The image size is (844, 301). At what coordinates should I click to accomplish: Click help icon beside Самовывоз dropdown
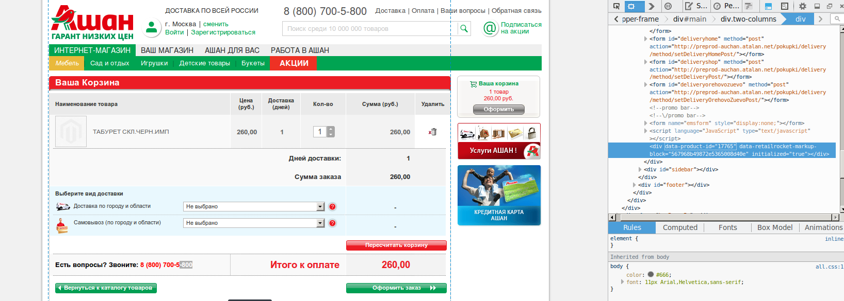click(x=332, y=223)
